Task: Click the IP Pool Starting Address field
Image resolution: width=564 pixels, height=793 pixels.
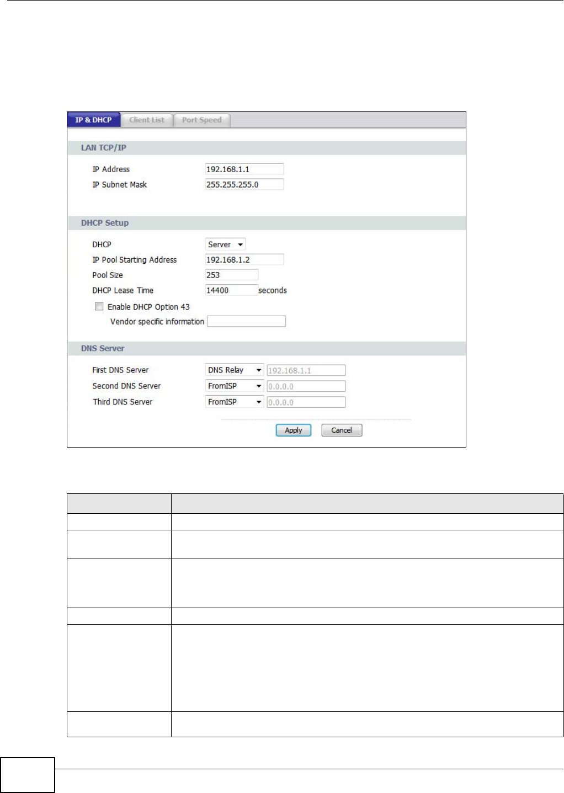Action: [244, 259]
